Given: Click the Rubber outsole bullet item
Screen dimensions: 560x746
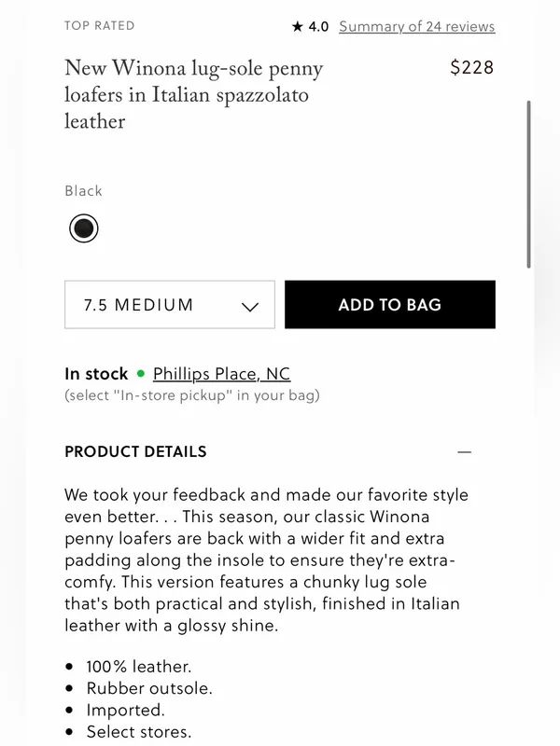Looking at the screenshot, I should coord(149,688).
